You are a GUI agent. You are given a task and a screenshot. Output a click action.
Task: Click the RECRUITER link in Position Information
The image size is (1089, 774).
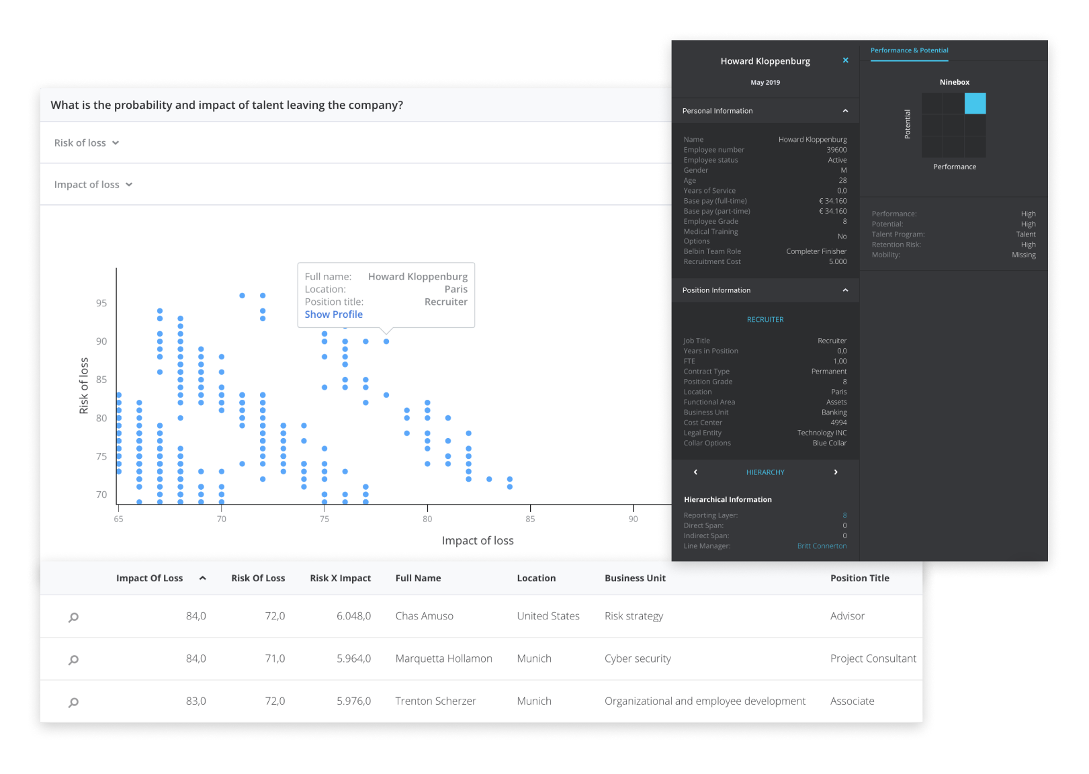(x=765, y=319)
